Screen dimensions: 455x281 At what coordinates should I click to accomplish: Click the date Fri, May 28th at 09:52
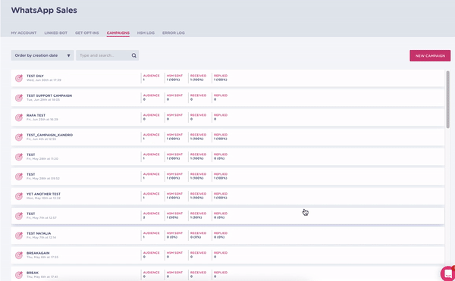pyautogui.click(x=43, y=179)
